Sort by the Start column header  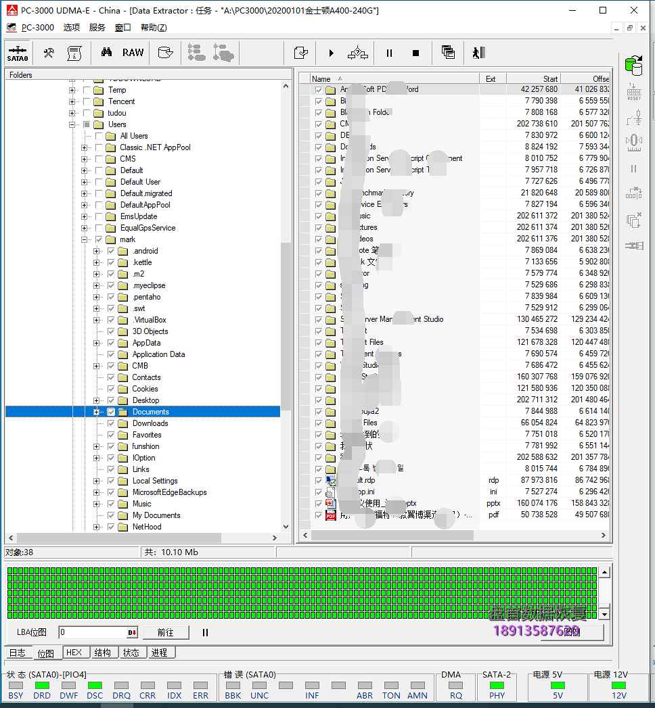tap(533, 79)
